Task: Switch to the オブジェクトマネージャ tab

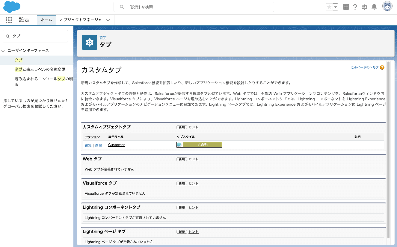Action: pyautogui.click(x=81, y=20)
